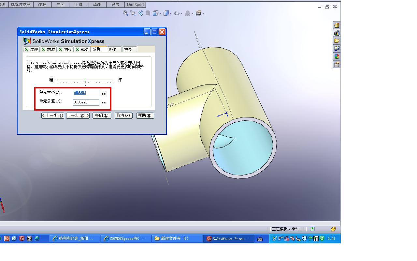Click the 关闭 button
Viewport: 417px width, 261px height.
[x=102, y=115]
